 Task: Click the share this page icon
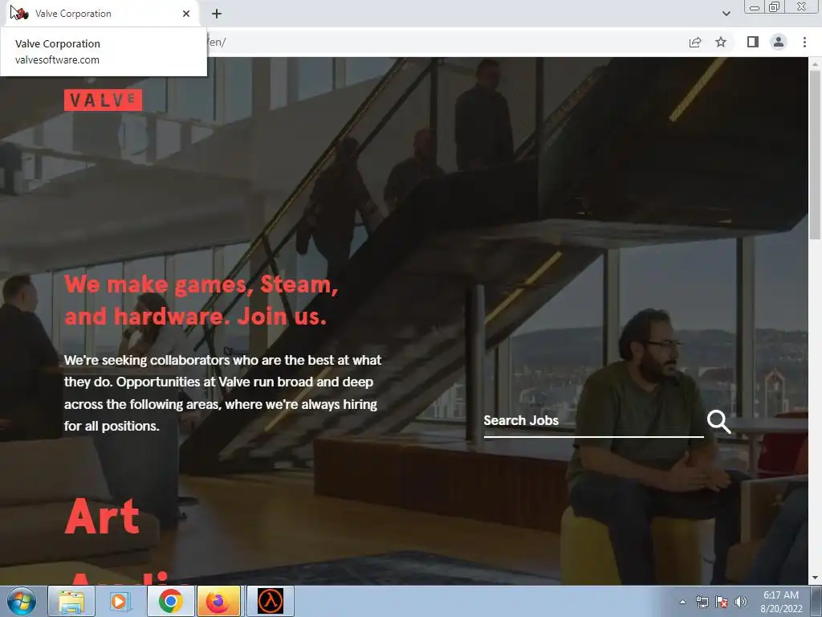click(x=695, y=42)
